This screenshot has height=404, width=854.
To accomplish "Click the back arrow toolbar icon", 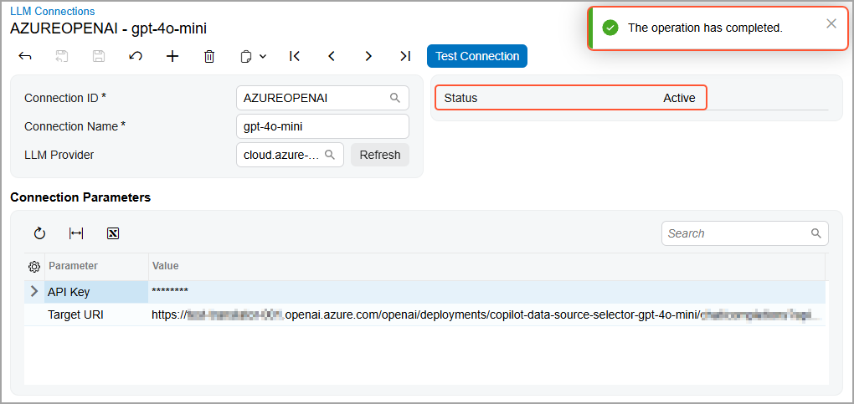I will pyautogui.click(x=25, y=56).
